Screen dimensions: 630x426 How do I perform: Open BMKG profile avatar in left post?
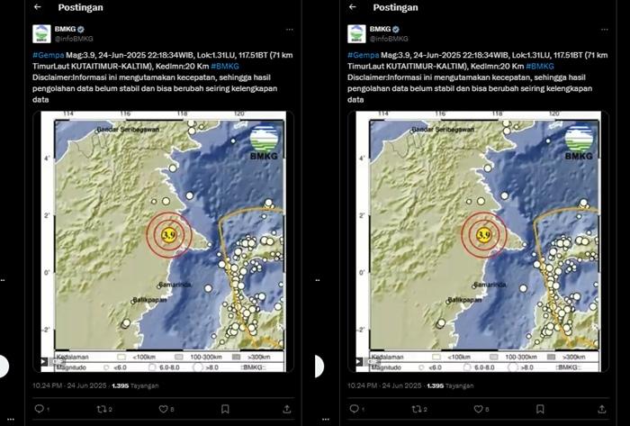click(41, 33)
